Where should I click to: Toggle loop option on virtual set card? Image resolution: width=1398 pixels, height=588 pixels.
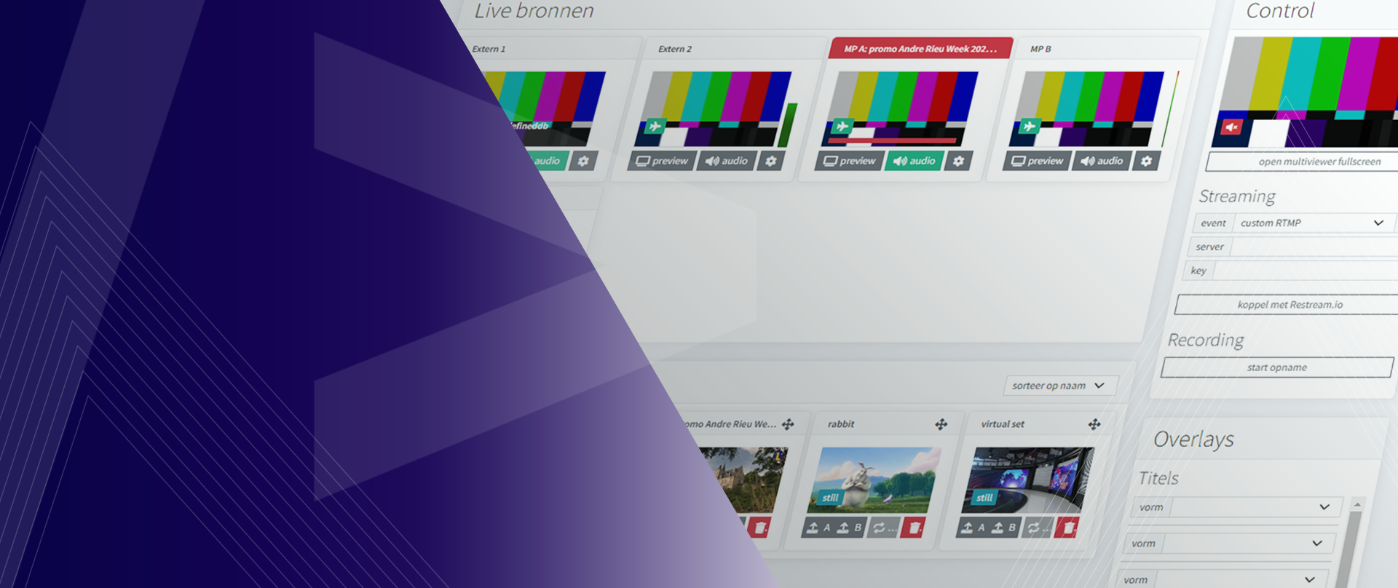1038,528
